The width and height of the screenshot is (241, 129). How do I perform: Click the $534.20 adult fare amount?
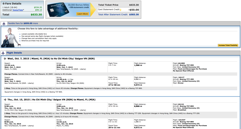point(38,7)
